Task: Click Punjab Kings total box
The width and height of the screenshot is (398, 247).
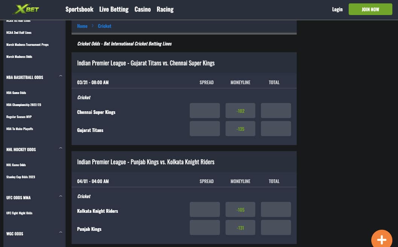Action: tap(276, 227)
